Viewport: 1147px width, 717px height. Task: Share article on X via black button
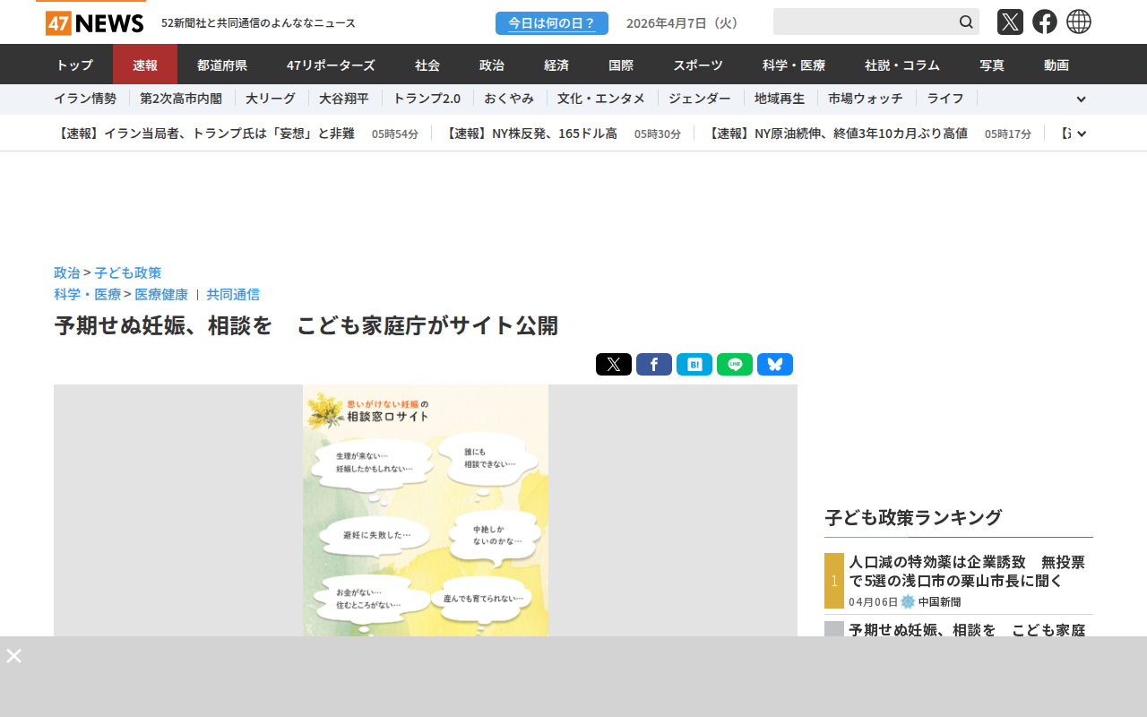(614, 365)
